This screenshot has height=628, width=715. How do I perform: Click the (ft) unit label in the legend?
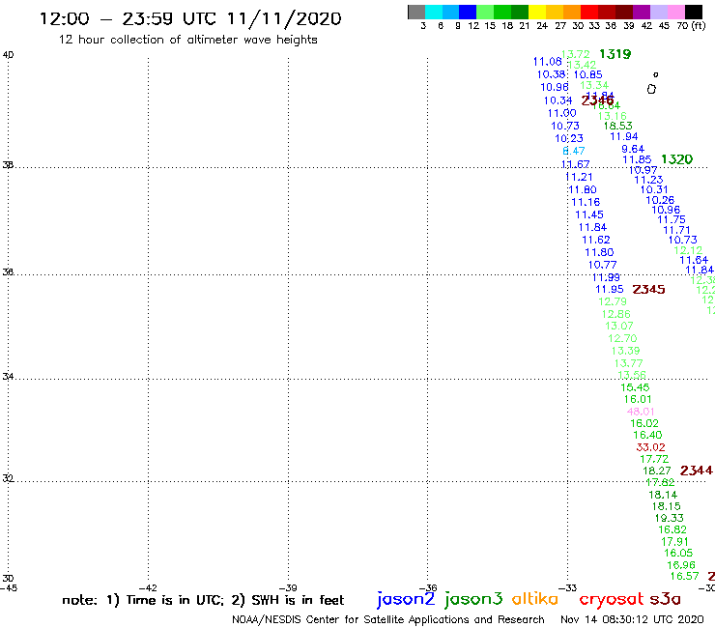pyautogui.click(x=699, y=26)
